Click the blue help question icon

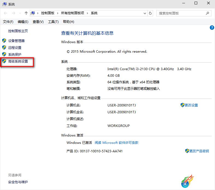pyautogui.click(x=212, y=28)
